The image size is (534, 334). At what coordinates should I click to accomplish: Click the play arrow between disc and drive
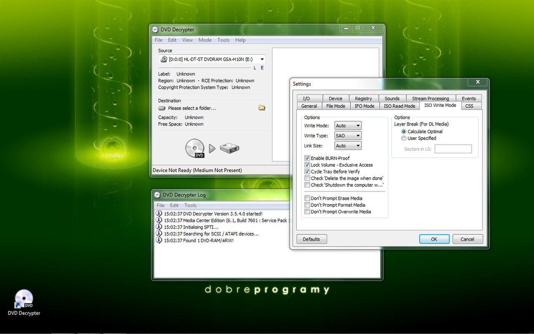212,148
